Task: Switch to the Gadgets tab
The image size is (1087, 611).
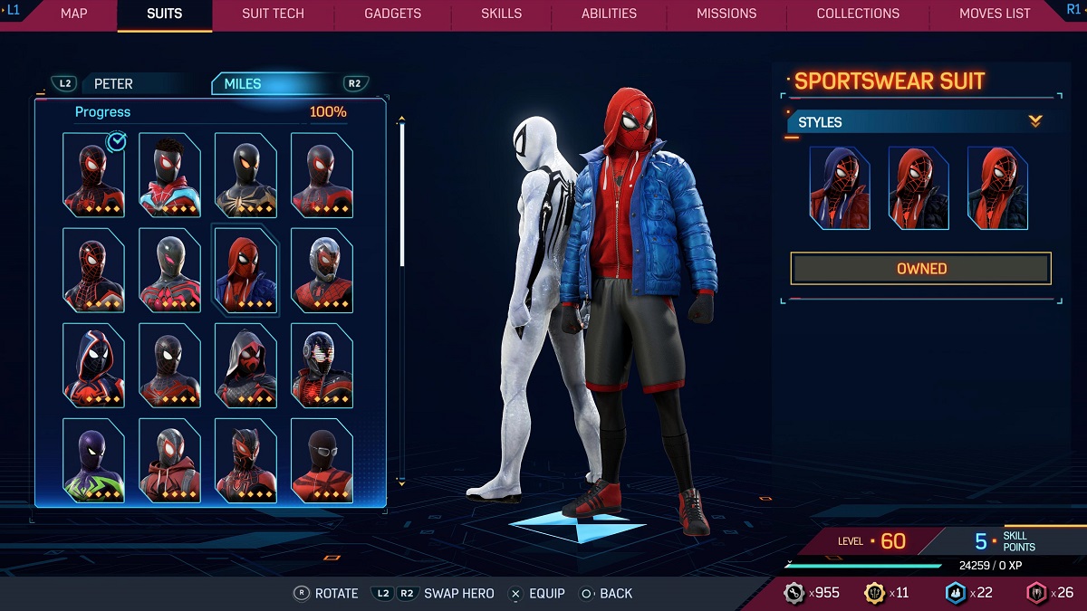Action: (392, 14)
